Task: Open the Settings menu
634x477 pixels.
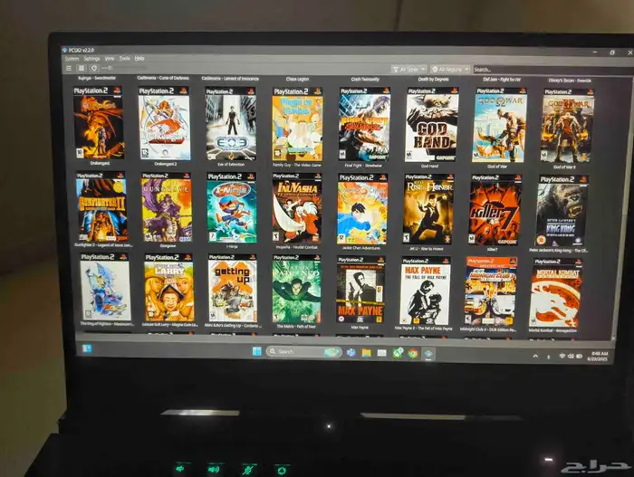Action: pos(91,59)
